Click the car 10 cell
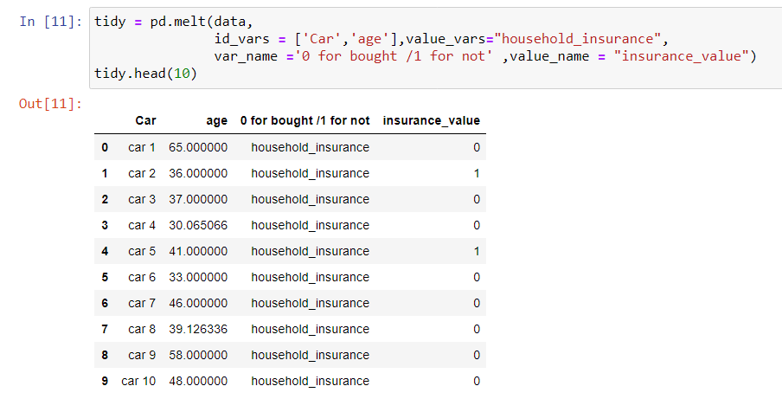Image resolution: width=782 pixels, height=399 pixels. tap(138, 381)
